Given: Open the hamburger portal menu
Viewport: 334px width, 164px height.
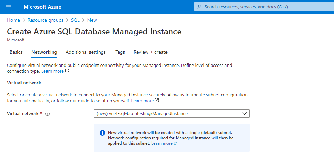Looking at the screenshot, I should click(x=8, y=7).
